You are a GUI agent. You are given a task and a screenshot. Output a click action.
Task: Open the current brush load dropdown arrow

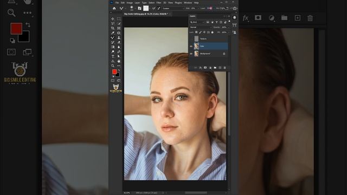point(150,9)
